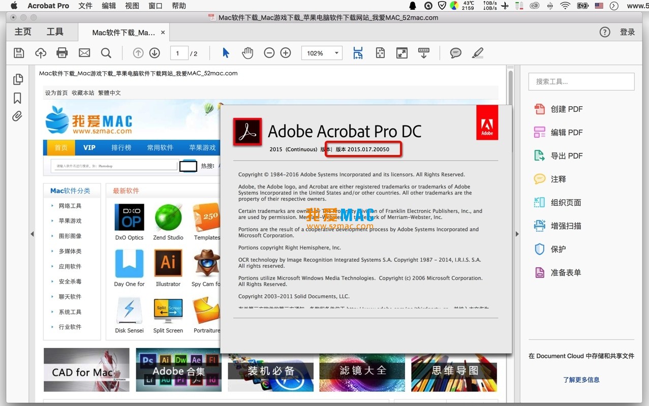Print the document with printer icon
Screen dimensions: 649x406
click(62, 53)
